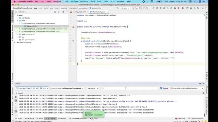
Task: Toggle the Favorites side tab
Action: 12,94
